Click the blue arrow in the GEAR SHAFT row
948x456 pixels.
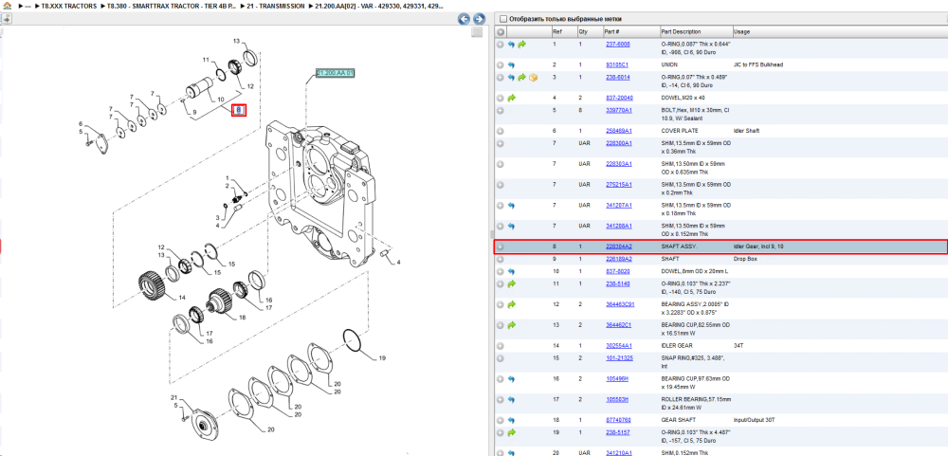(x=511, y=420)
